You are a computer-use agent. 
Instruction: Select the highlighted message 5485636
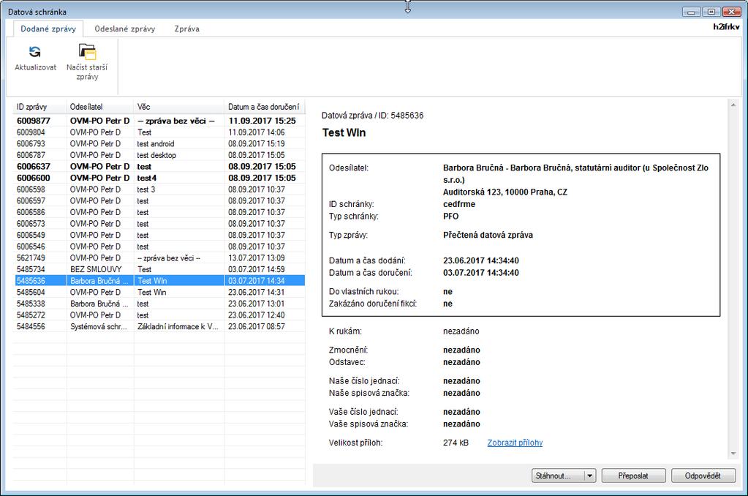159,281
